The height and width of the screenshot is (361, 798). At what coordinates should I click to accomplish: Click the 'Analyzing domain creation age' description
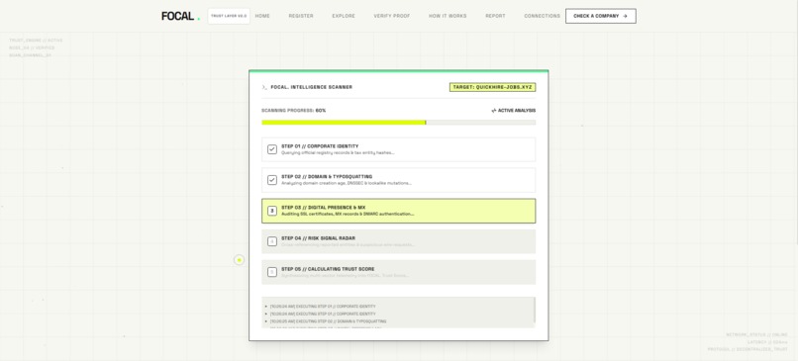coord(347,183)
